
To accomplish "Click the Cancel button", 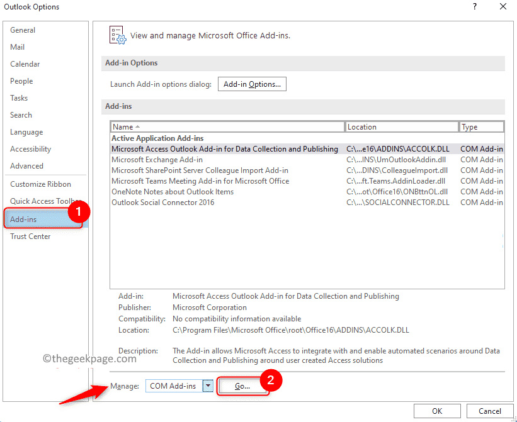I will click(x=490, y=411).
